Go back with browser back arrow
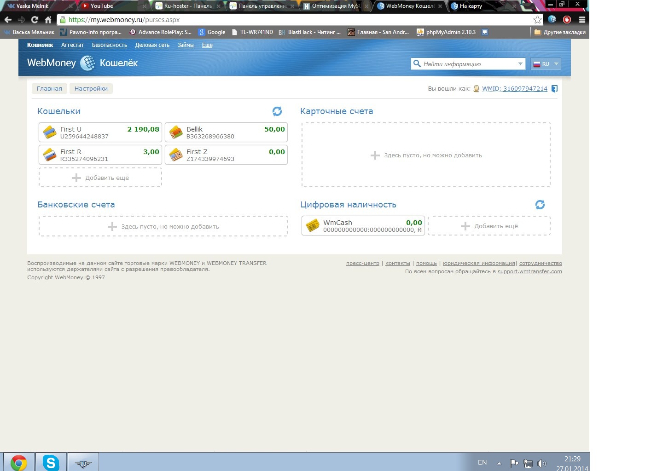Viewport: 651px width, 471px height. (8, 20)
